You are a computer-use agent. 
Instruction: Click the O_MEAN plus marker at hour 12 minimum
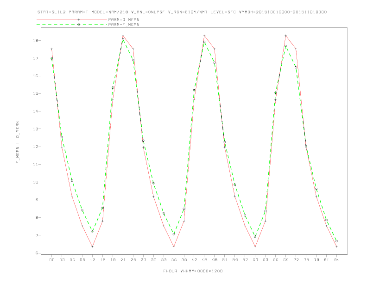click(x=93, y=246)
